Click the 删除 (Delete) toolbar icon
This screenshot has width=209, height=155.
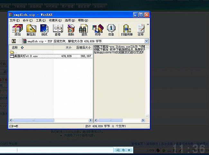(71, 30)
